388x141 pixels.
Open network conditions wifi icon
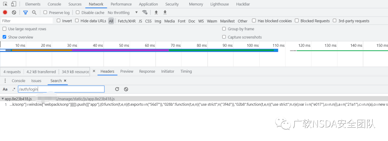tap(145, 12)
